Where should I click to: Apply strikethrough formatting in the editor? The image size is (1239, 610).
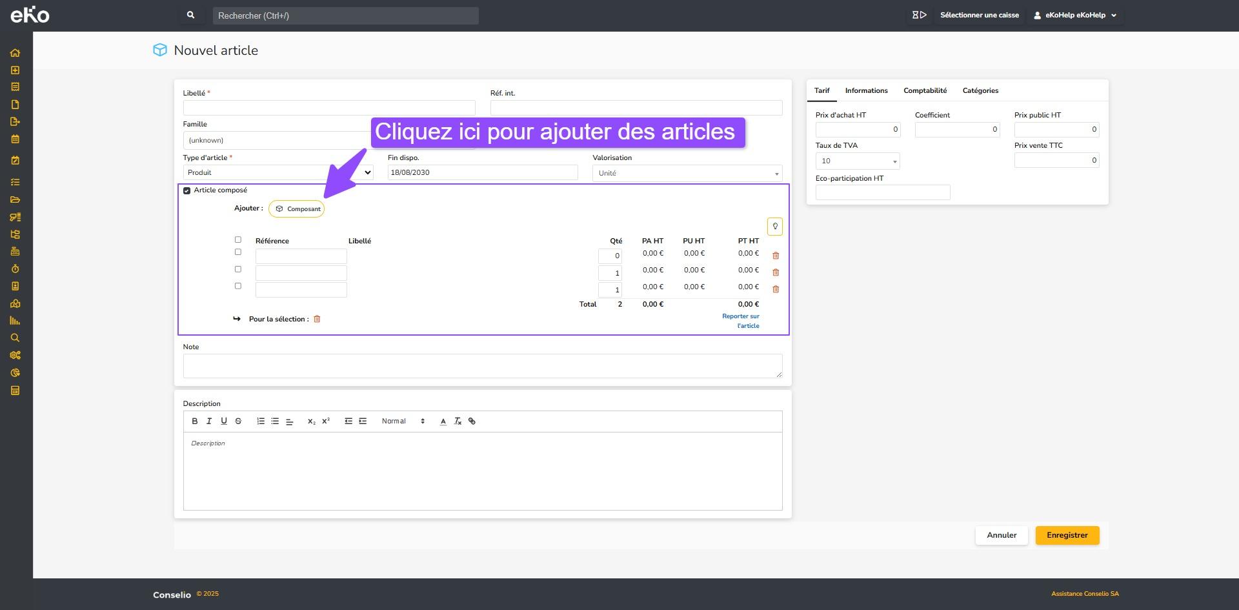coord(238,421)
